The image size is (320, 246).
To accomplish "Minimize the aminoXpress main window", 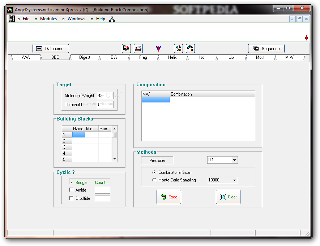I will tap(278, 8).
